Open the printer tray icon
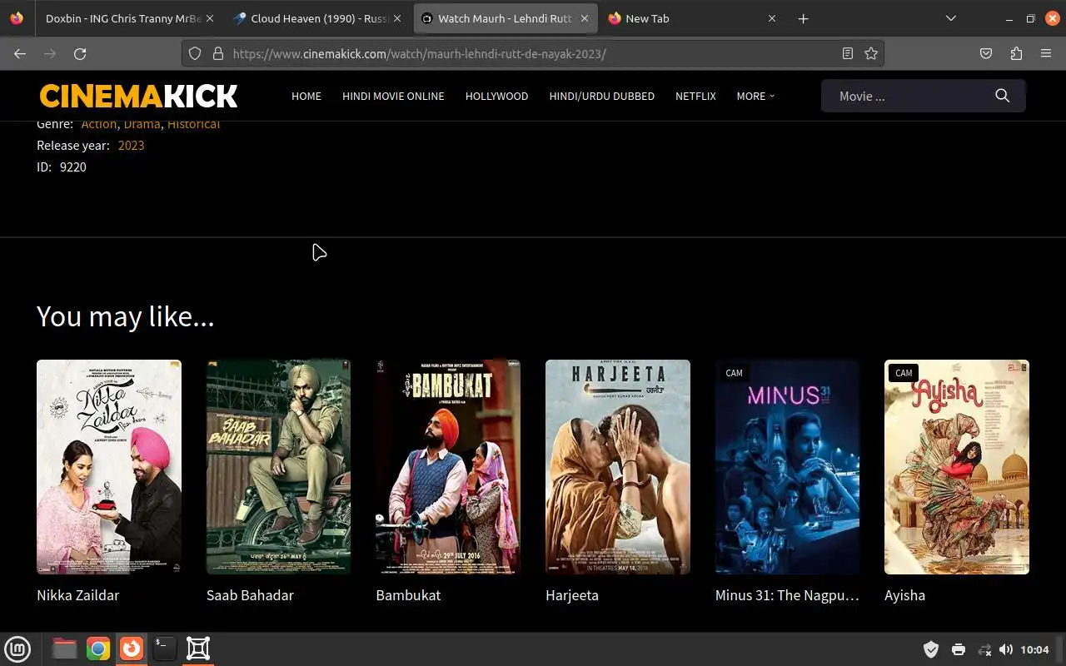 (959, 649)
